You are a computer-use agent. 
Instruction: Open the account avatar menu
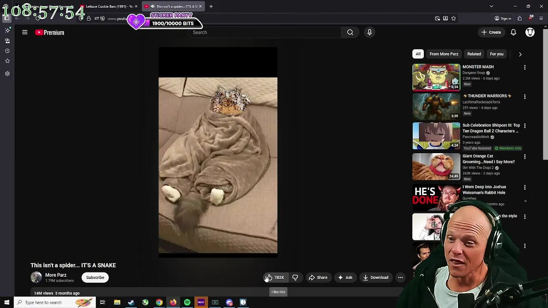(530, 33)
